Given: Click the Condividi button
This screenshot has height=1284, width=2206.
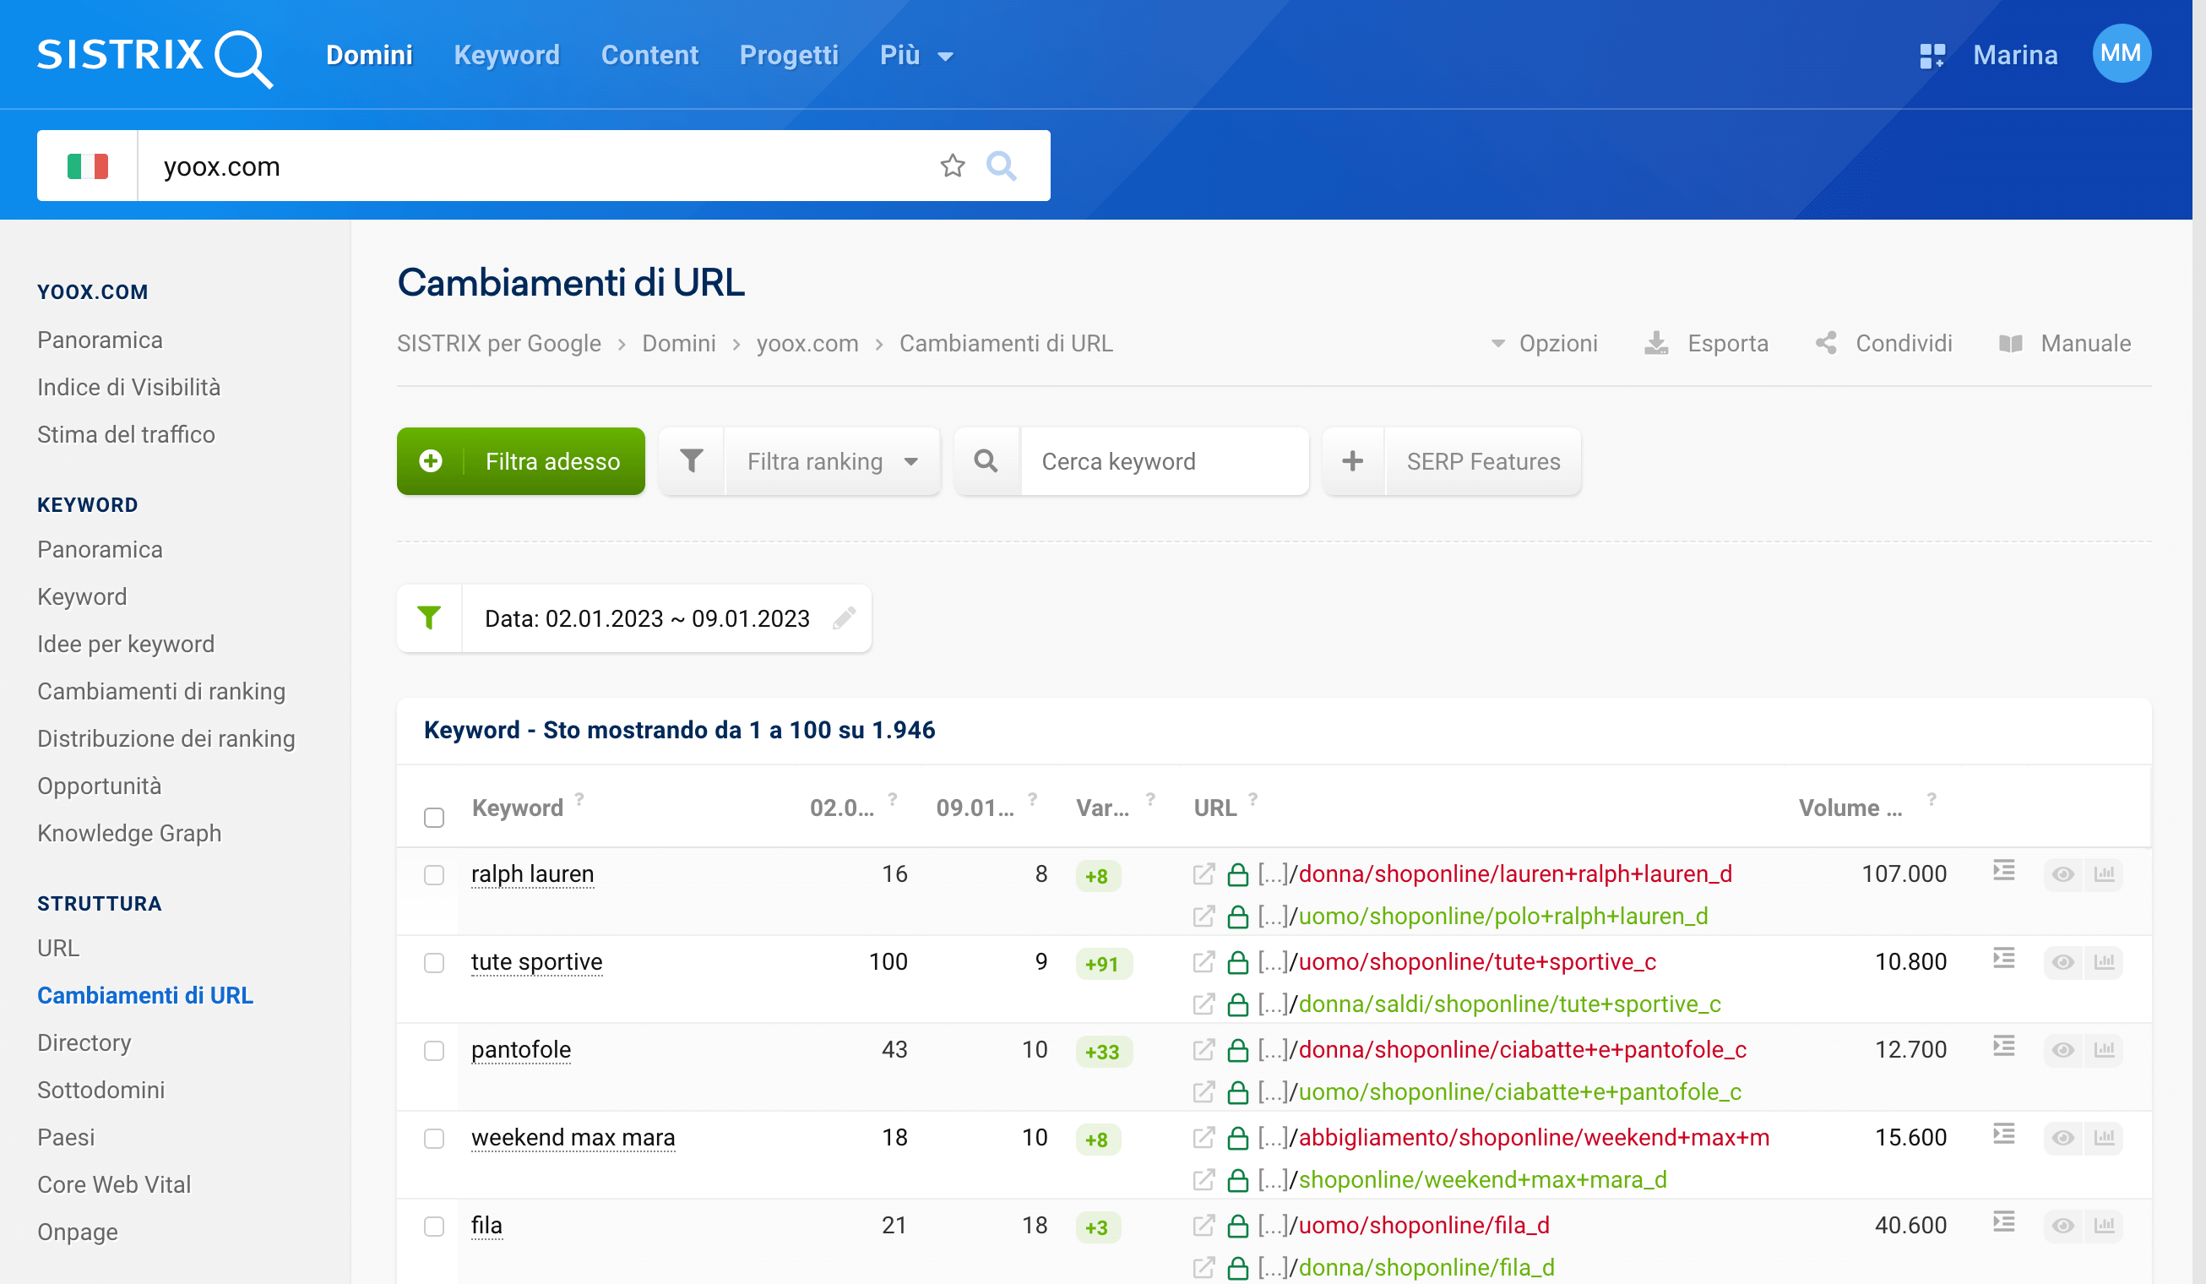Looking at the screenshot, I should click(1883, 343).
